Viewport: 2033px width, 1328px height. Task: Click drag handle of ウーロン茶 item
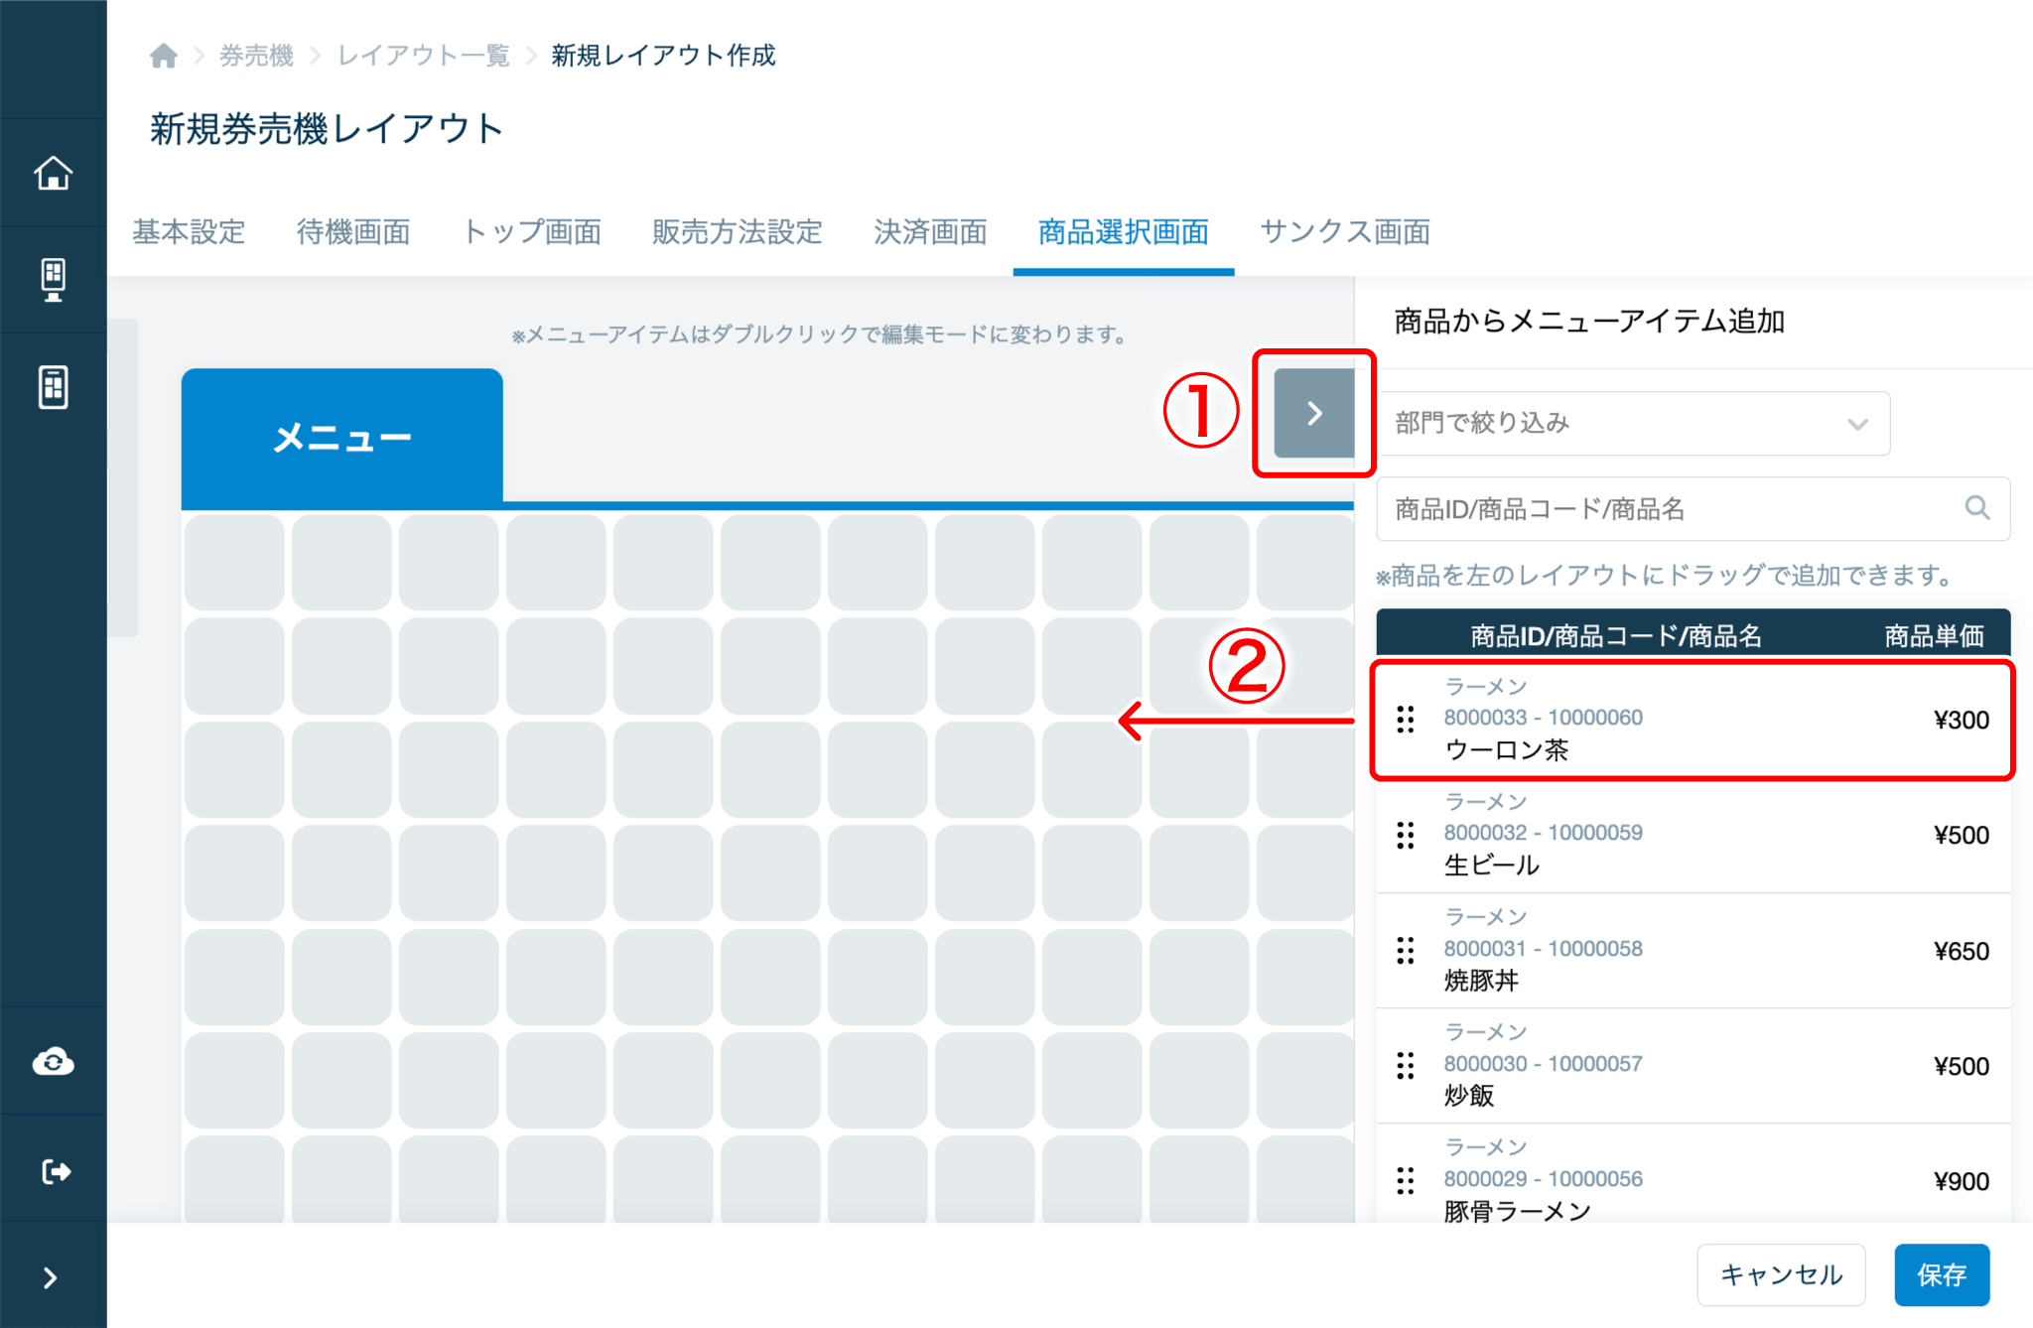pos(1405,719)
